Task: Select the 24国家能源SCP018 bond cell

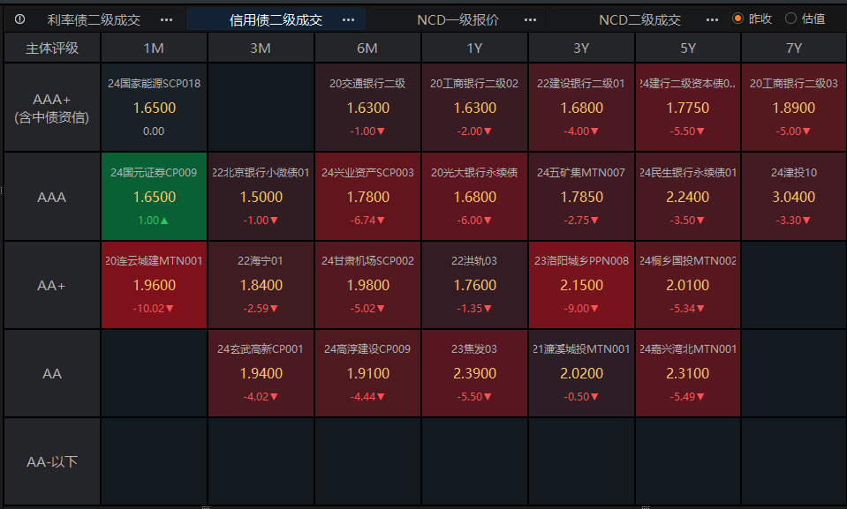Action: (154, 108)
